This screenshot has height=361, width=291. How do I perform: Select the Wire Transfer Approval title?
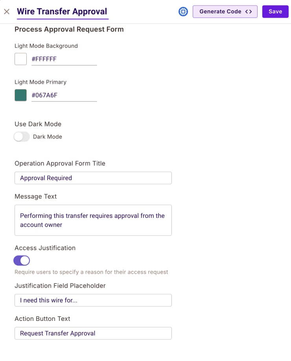coord(62,11)
